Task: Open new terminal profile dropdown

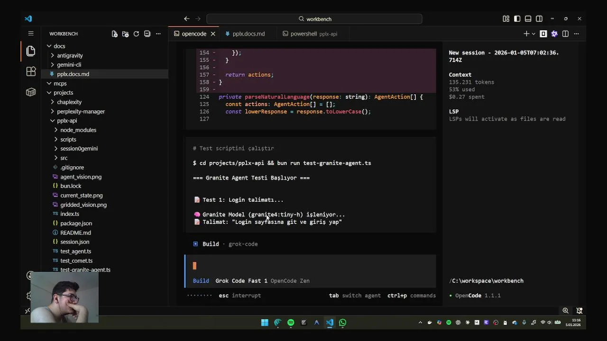Action: 533,34
